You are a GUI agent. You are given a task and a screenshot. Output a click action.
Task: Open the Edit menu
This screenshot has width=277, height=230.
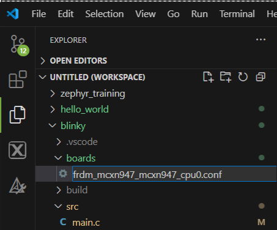click(65, 14)
